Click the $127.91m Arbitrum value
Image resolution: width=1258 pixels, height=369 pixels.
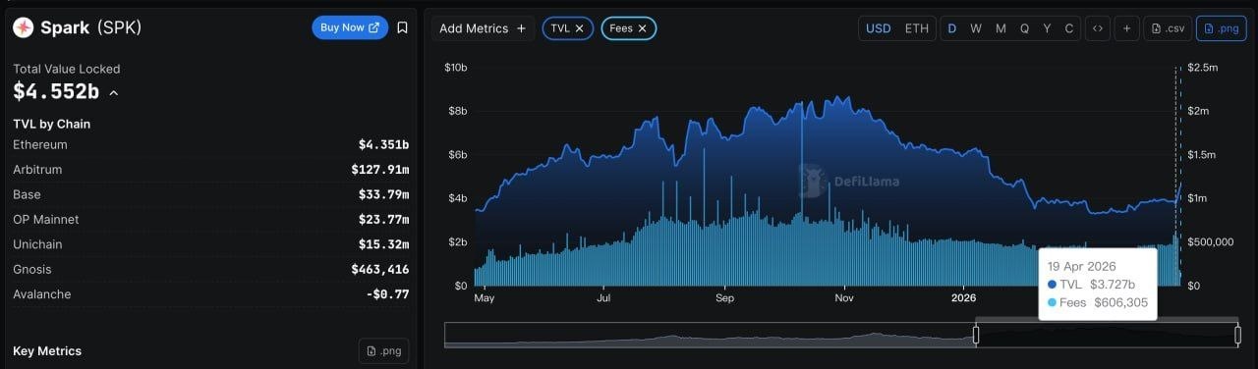[x=380, y=170]
